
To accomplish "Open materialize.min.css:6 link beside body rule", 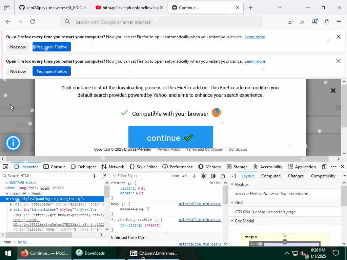I will pyautogui.click(x=200, y=204).
